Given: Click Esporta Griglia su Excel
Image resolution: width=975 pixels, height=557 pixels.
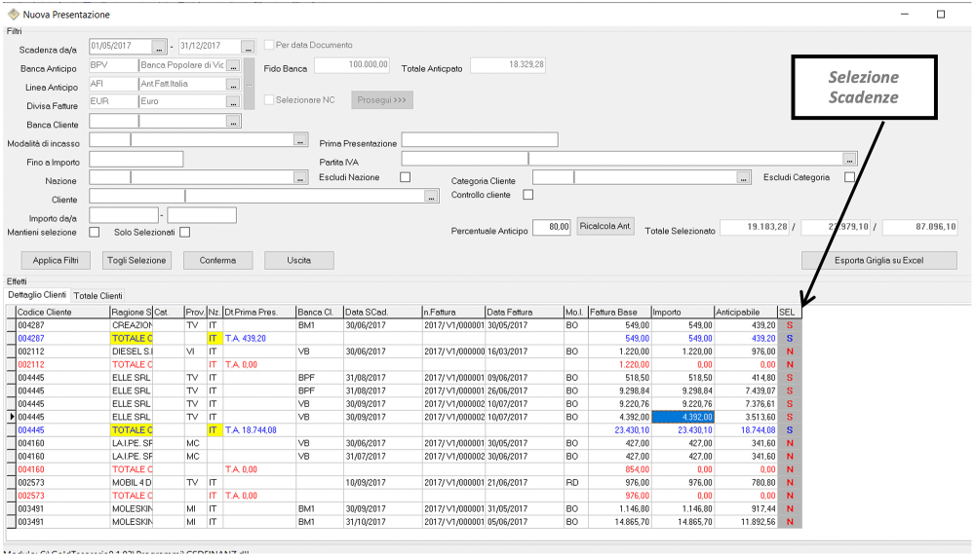Looking at the screenshot, I should tap(878, 260).
